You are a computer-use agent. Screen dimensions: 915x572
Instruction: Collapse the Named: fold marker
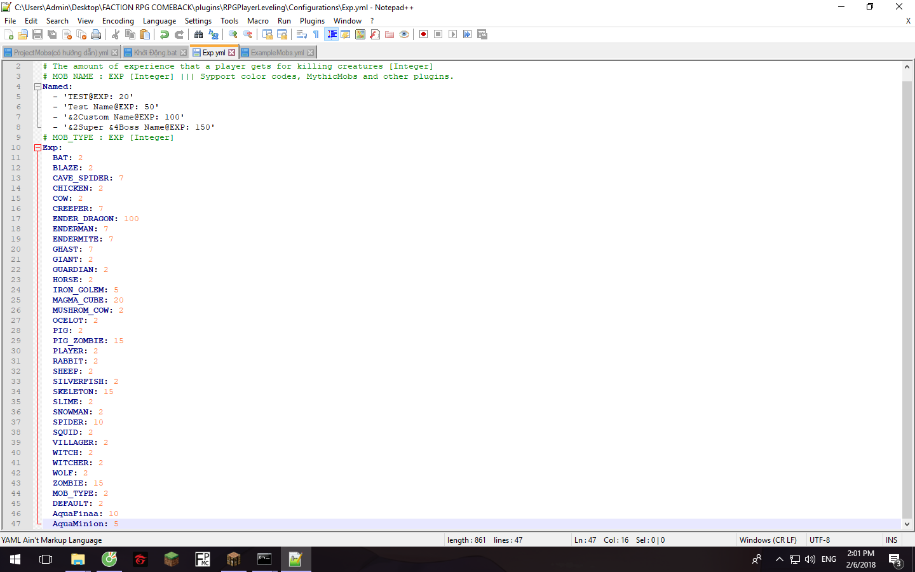point(37,86)
